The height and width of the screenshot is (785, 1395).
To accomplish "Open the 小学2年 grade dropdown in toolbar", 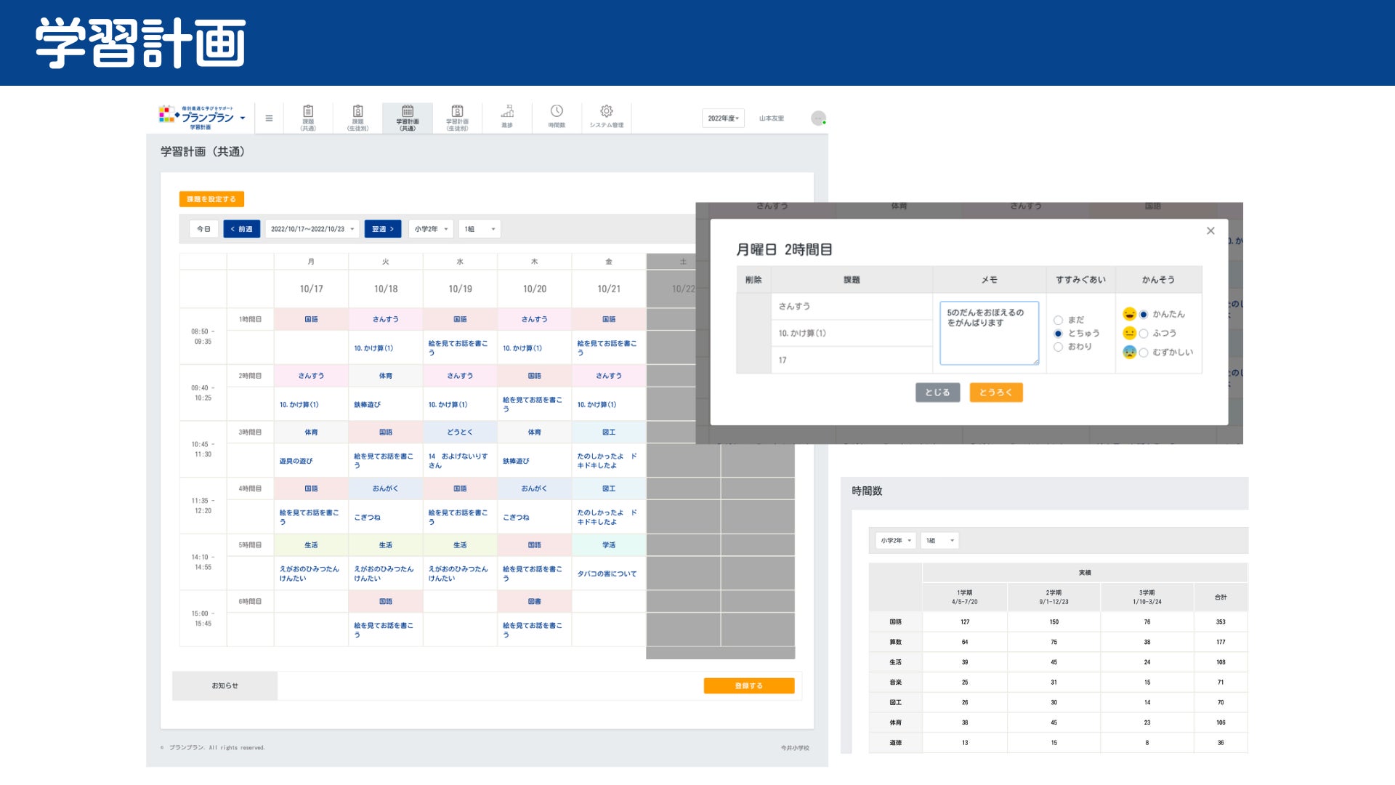I will [431, 229].
